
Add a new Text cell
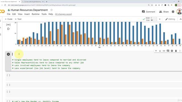pos(18,19)
